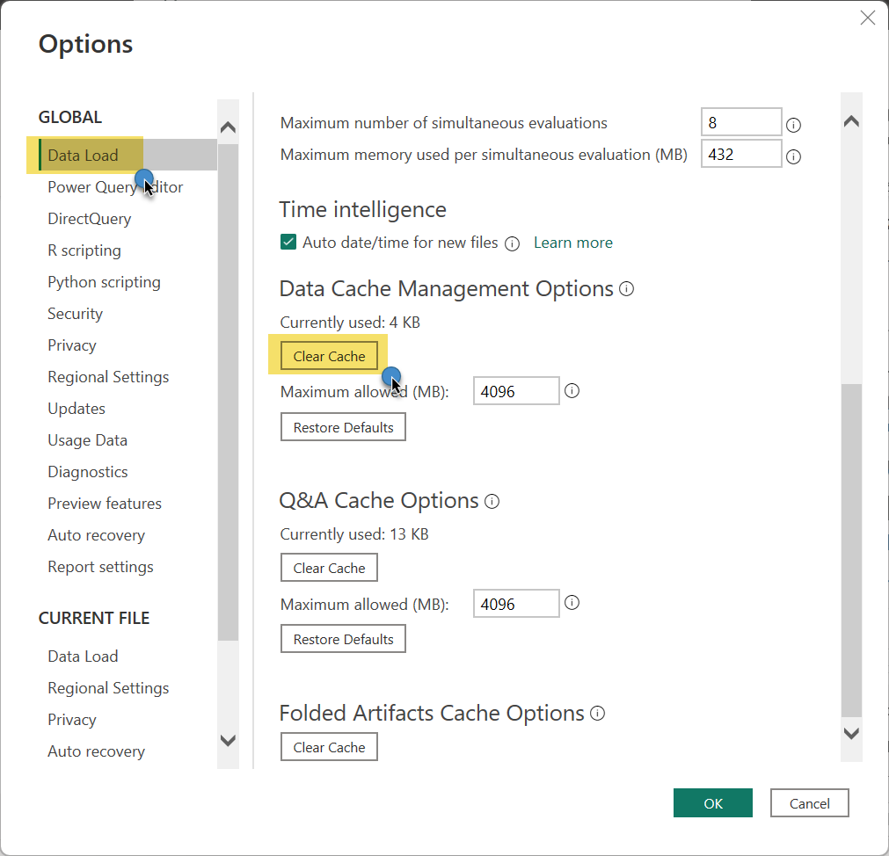The height and width of the screenshot is (856, 889).
Task: Edit Q&A Cache maximum allowed field
Action: (x=516, y=604)
